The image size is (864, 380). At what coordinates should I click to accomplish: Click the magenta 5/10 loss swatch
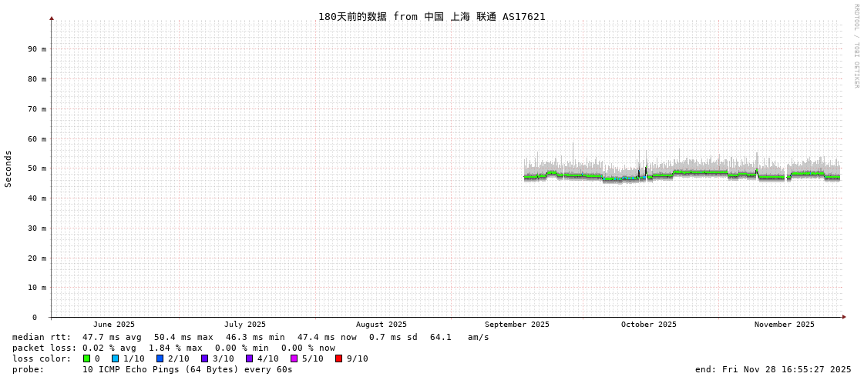[x=294, y=358]
